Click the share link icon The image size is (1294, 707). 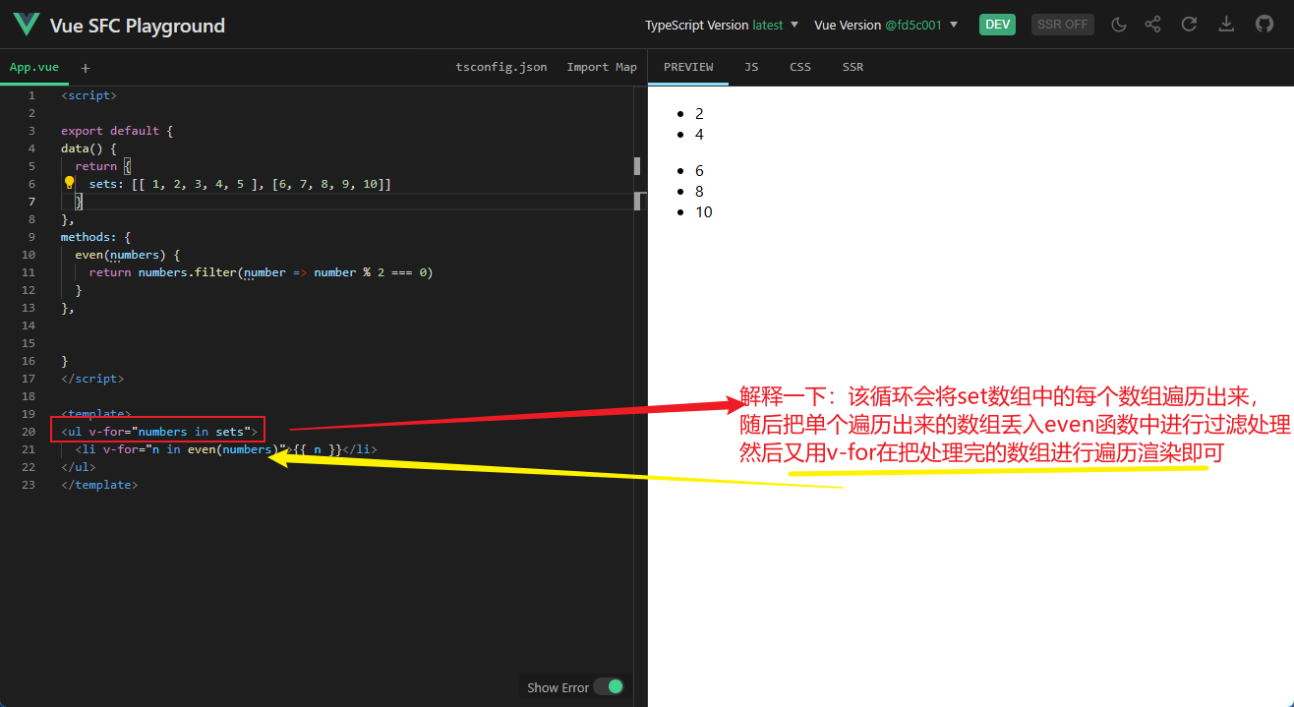click(1153, 25)
